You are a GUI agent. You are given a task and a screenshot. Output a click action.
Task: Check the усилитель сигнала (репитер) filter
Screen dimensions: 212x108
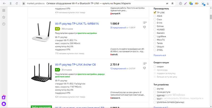click(155, 102)
